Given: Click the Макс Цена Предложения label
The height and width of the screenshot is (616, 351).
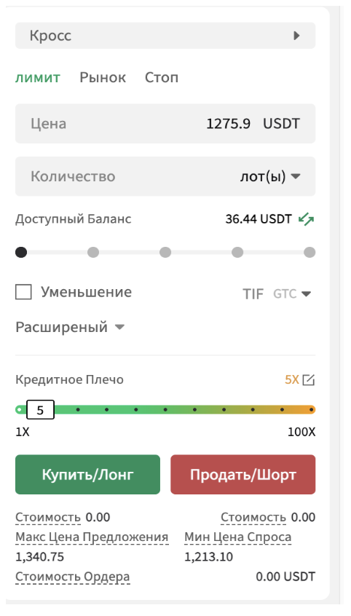Looking at the screenshot, I should (92, 537).
